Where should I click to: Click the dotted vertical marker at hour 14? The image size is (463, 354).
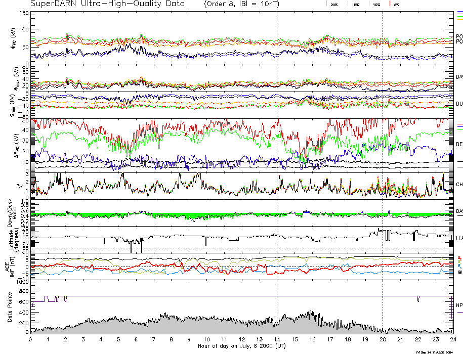277,152
